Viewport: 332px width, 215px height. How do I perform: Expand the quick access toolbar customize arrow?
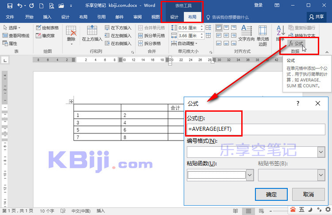coord(71,6)
